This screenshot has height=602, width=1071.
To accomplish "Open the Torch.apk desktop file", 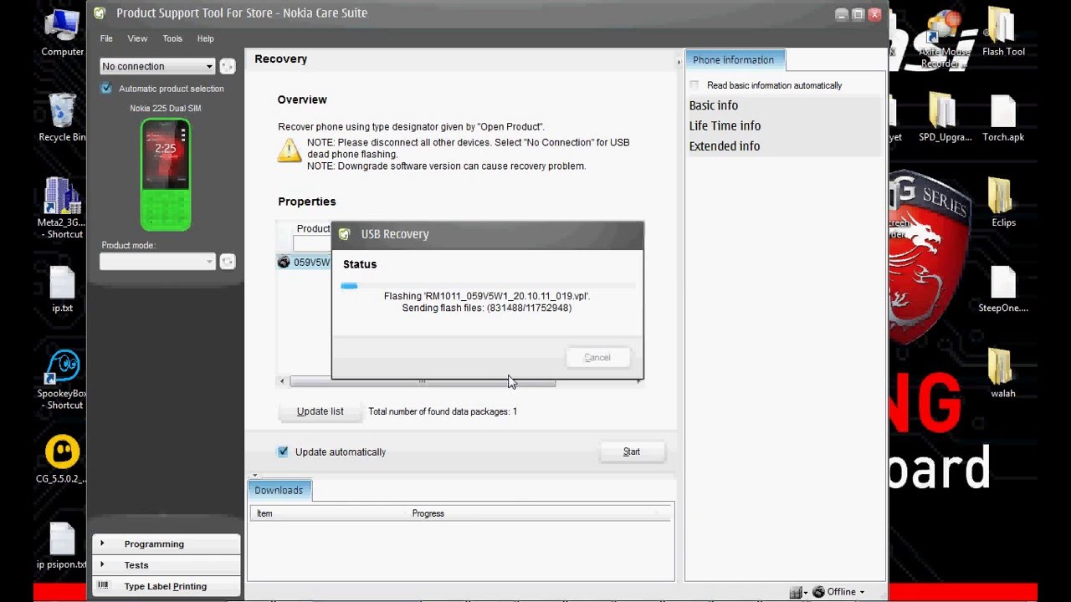I will click(1003, 117).
